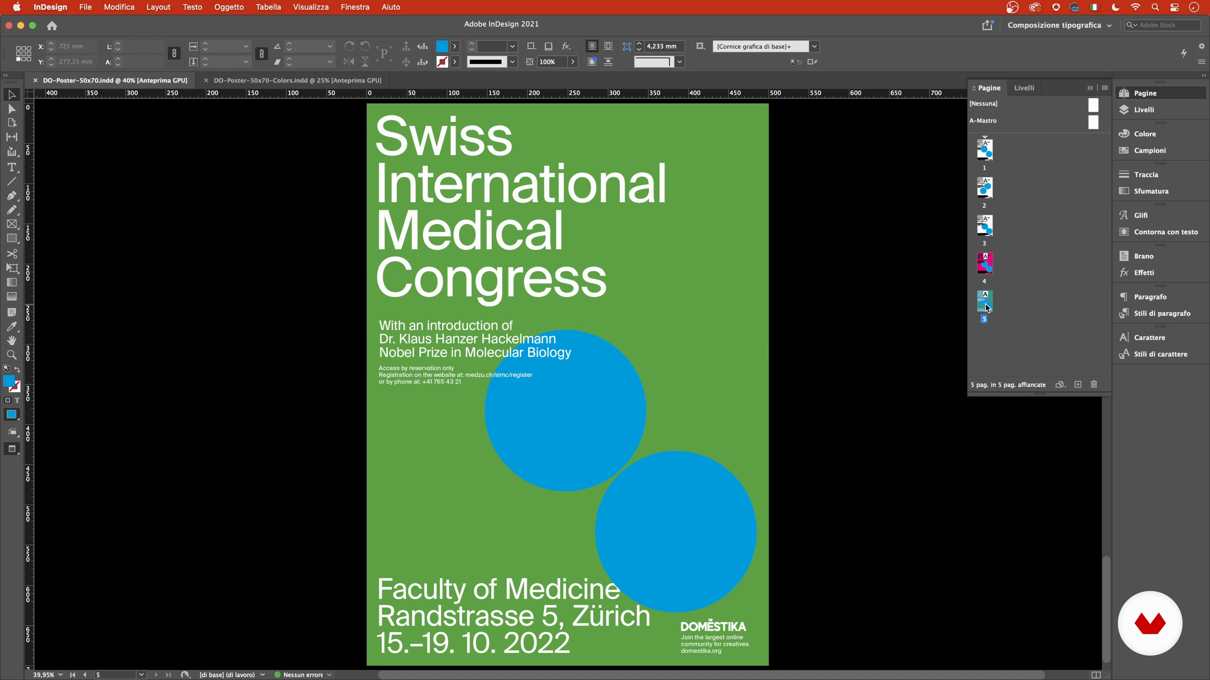Select the Rectangle Frame tool
This screenshot has width=1210, height=680.
coord(12,224)
